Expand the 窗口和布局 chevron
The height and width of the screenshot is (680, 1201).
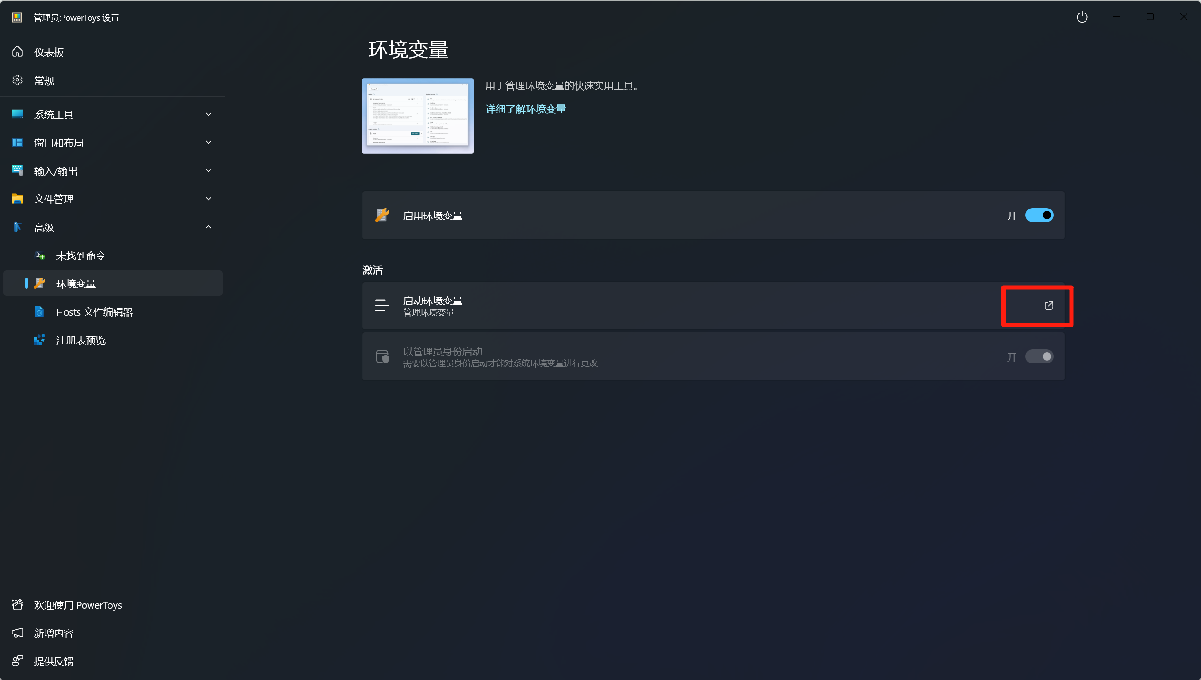[208, 142]
